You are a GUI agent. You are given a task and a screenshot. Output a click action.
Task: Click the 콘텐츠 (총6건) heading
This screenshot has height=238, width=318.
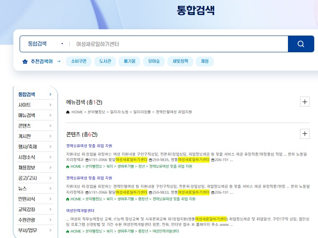[x=82, y=134]
